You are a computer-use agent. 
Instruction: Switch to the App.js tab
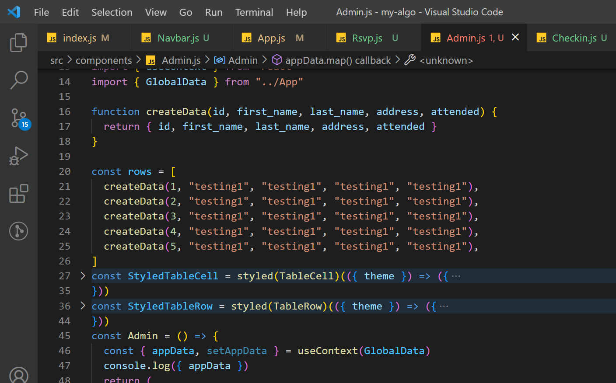coord(280,38)
